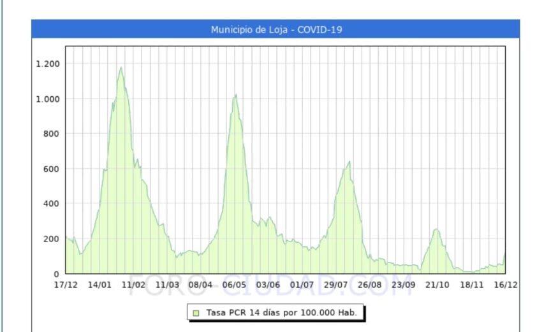The width and height of the screenshot is (537, 332).
Task: Click the 'Tasa PCR 14 días' legend label
Action: (281, 313)
